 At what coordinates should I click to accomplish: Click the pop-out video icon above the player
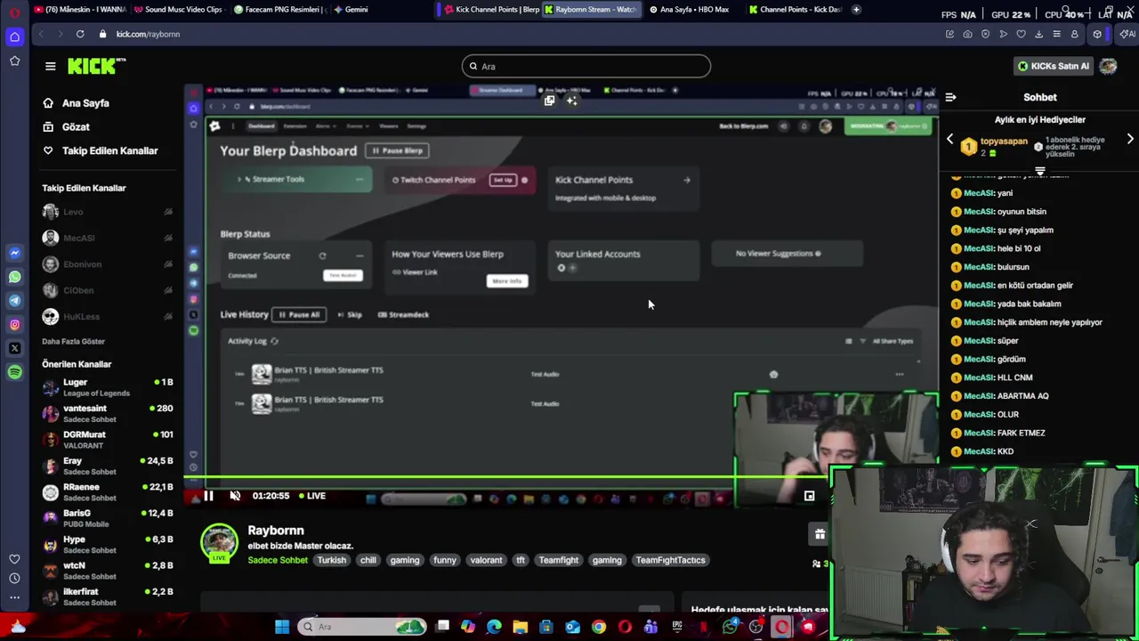click(549, 101)
